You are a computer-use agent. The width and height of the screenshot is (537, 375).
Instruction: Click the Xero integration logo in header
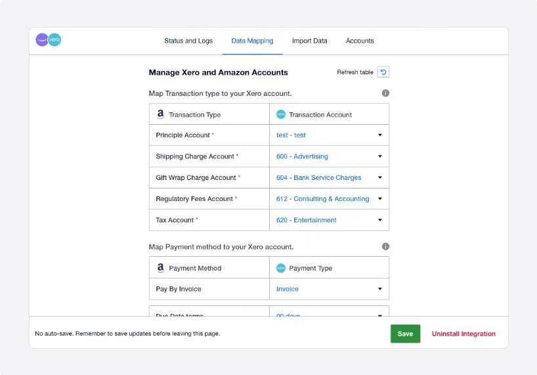tap(49, 40)
